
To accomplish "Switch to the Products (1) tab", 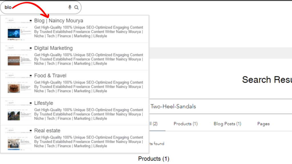I will click(185, 124).
